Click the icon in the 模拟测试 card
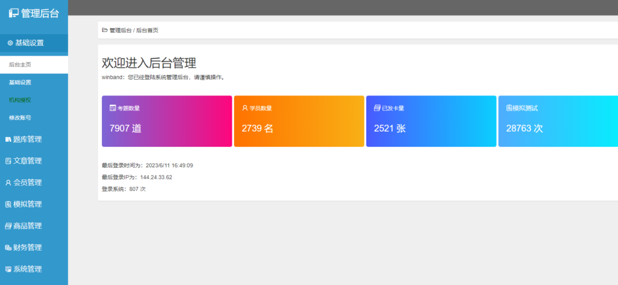Screen dimensions: 618x285 [509, 108]
